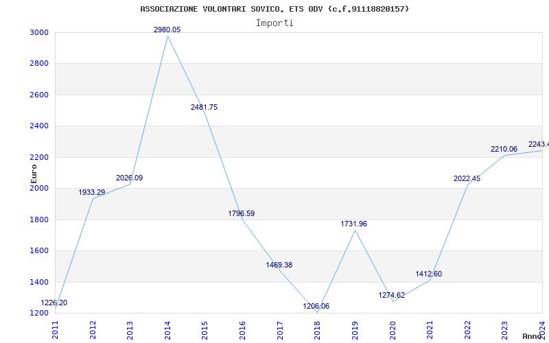Click the 2400 y-axis tick label

coord(39,126)
